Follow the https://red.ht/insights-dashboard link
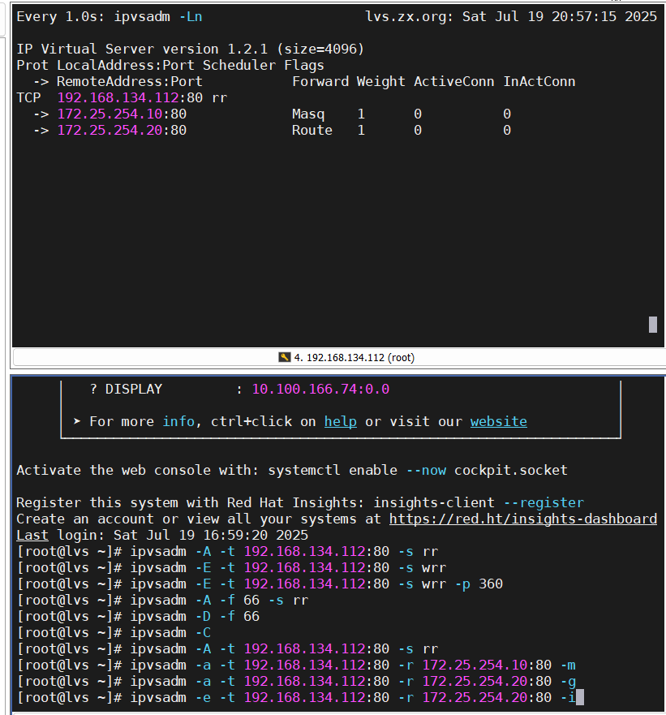 point(523,519)
